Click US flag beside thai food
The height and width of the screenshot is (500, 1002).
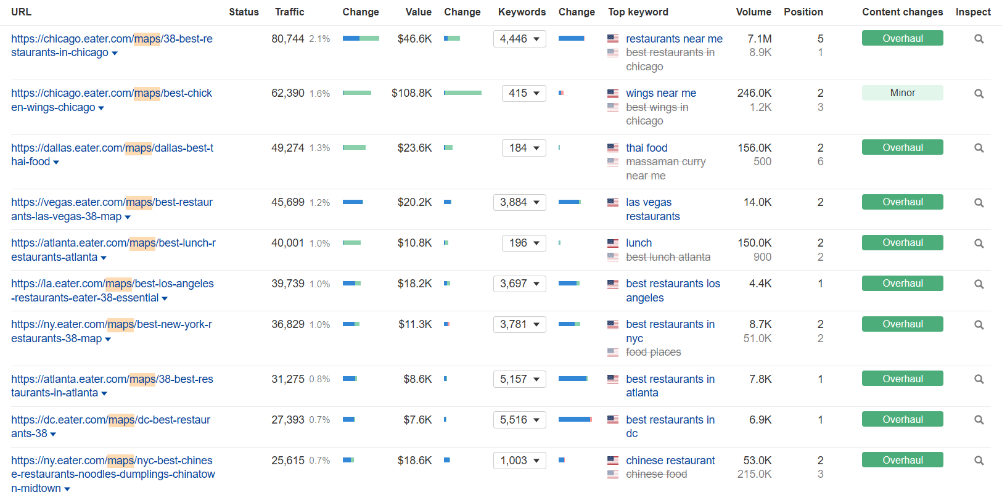coord(613,148)
